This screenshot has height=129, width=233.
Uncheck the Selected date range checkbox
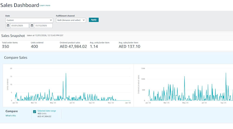click(x=35, y=112)
